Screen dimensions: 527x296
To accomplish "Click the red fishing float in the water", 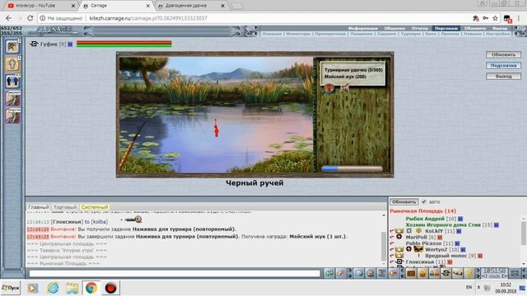I will pyautogui.click(x=216, y=128).
